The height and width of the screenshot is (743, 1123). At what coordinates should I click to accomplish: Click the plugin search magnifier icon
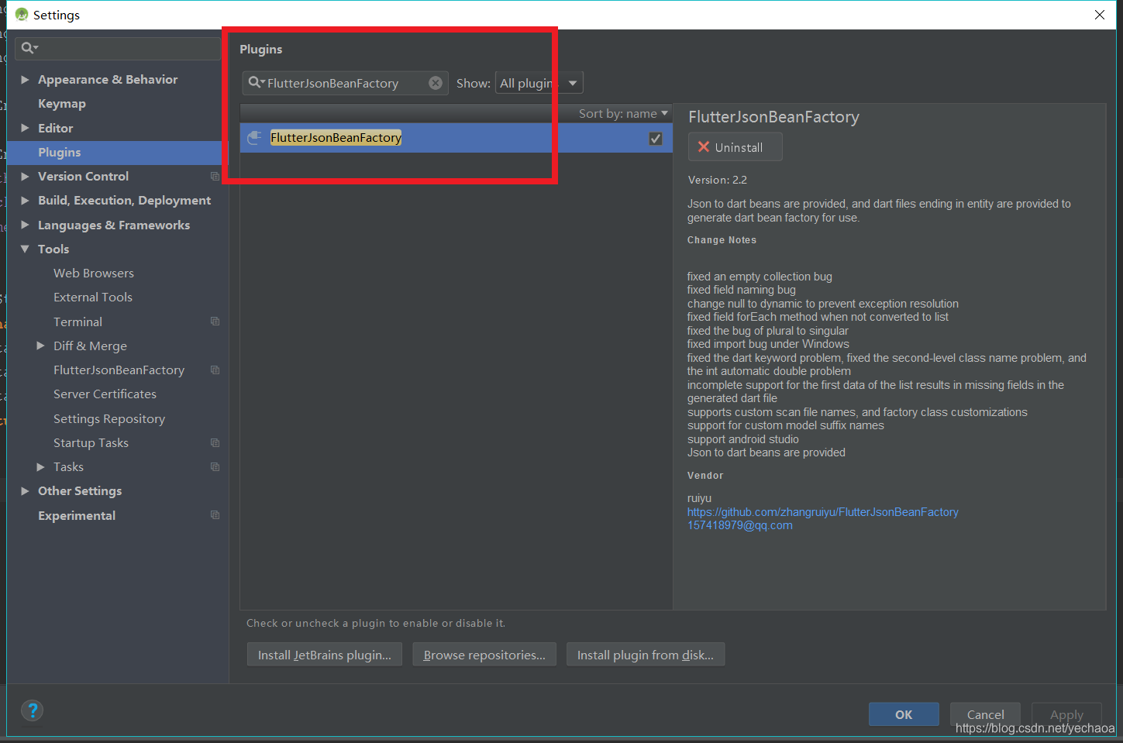click(255, 82)
